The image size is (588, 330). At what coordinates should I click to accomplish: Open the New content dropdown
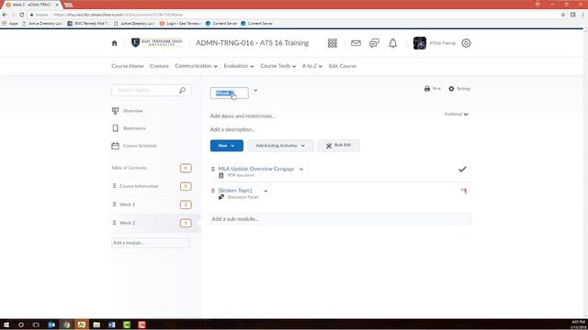click(227, 146)
